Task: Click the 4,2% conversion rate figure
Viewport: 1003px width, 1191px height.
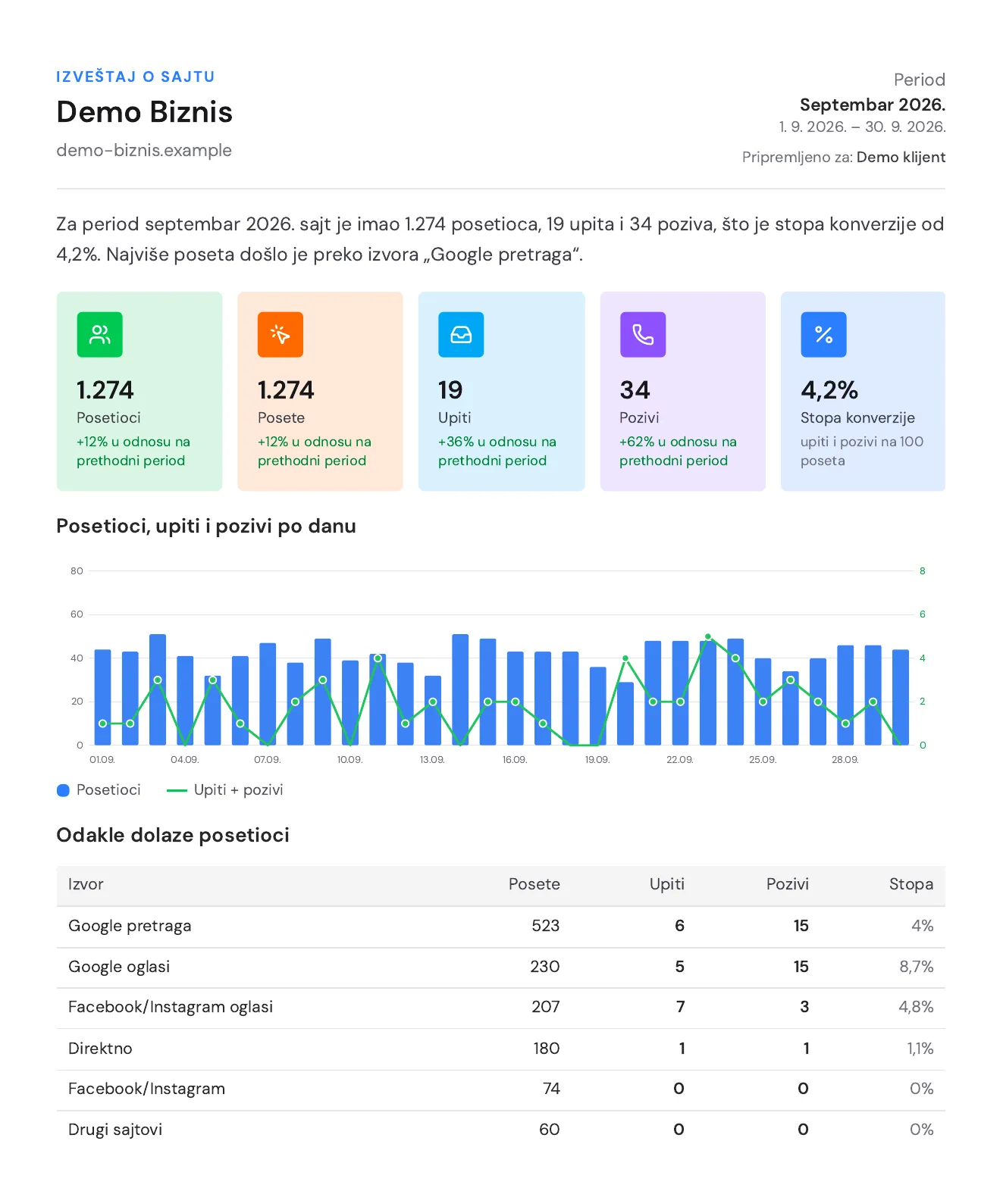Action: click(829, 390)
